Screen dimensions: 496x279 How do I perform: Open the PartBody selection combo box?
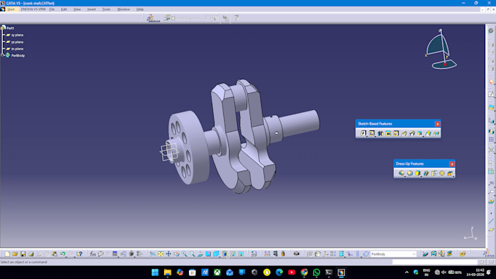tap(393, 254)
